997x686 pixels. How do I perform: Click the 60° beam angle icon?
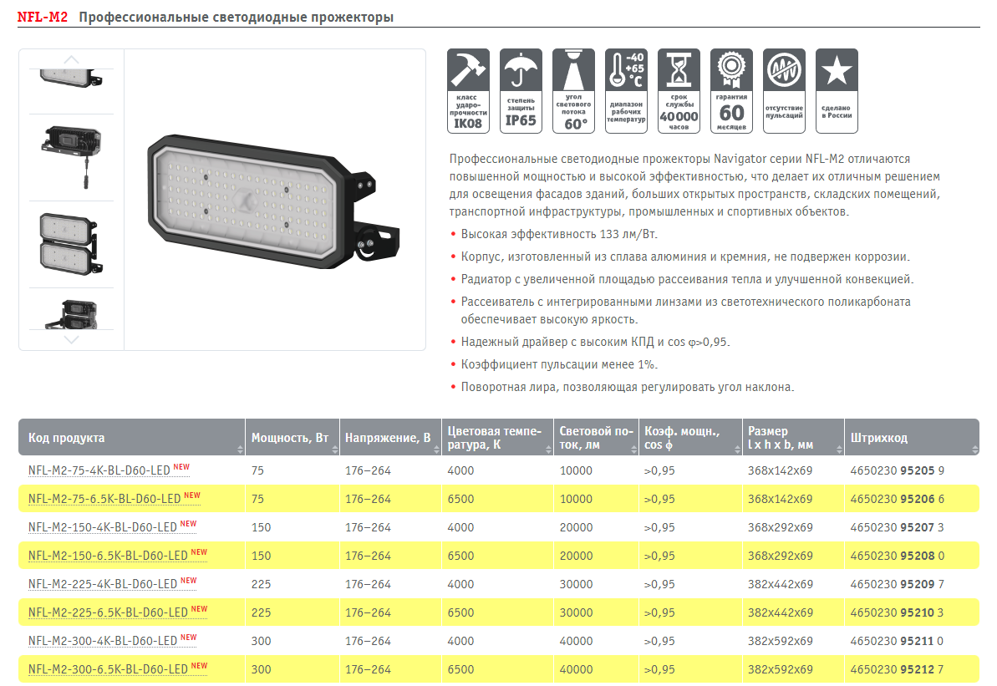[x=573, y=91]
